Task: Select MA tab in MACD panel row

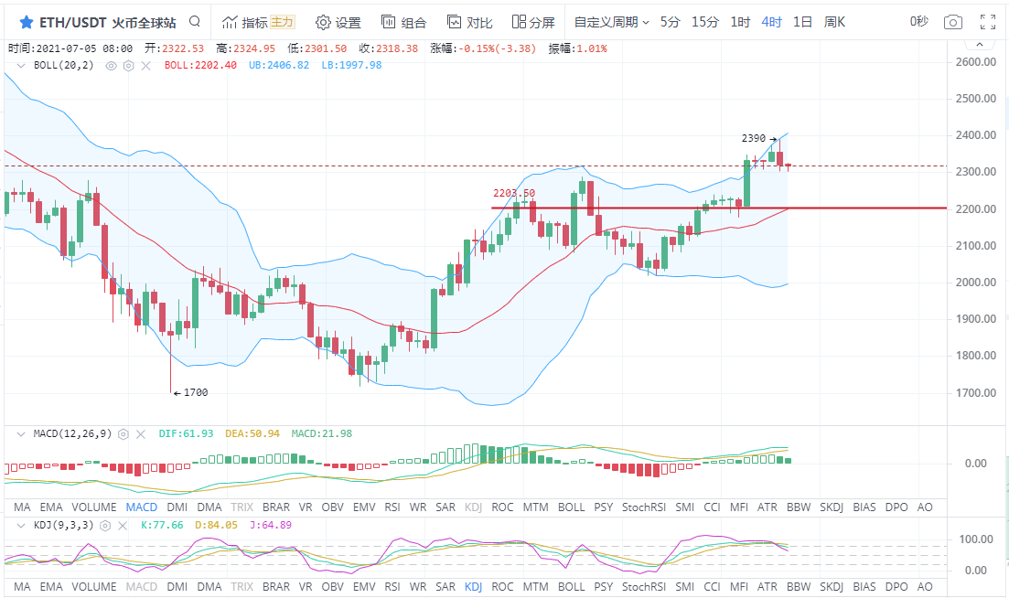Action: pos(22,507)
